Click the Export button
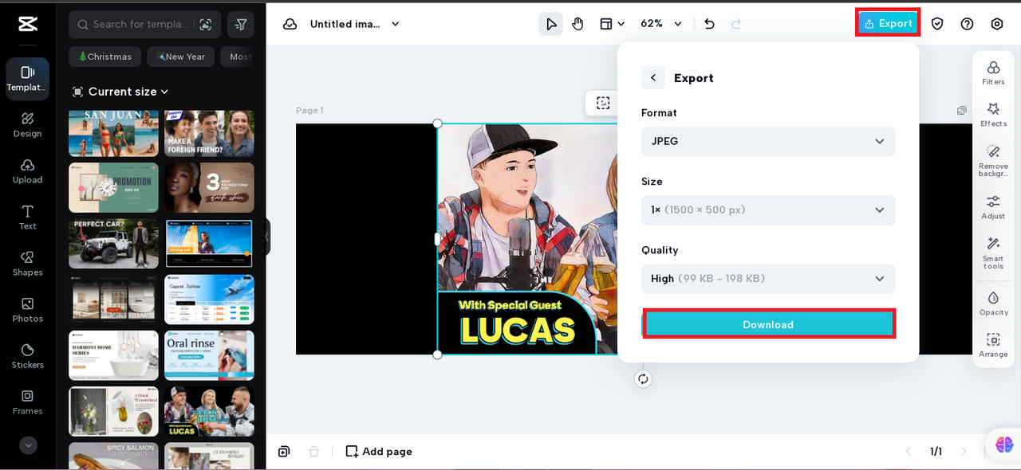 point(888,23)
